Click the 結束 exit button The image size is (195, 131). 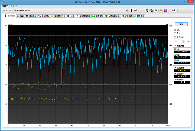click(174, 10)
